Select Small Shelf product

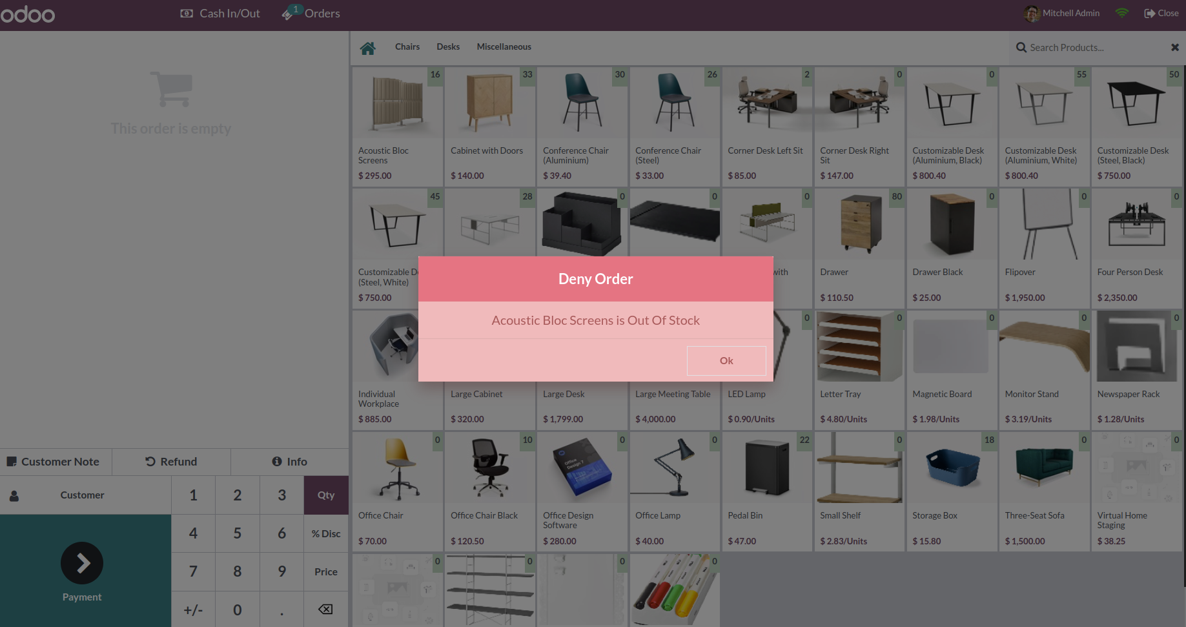coord(859,492)
